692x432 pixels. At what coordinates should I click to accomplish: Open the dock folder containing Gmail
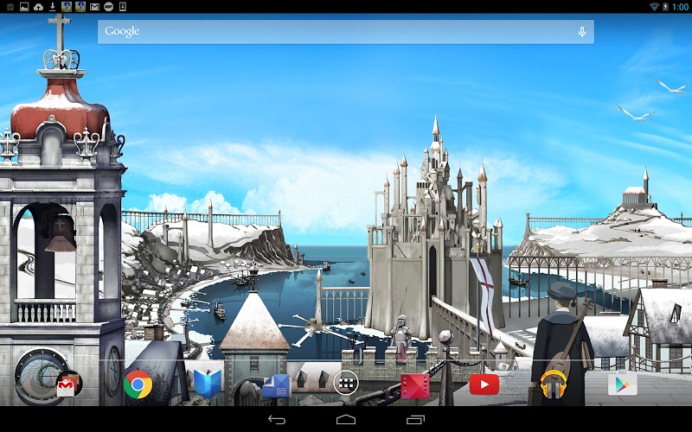point(69,384)
